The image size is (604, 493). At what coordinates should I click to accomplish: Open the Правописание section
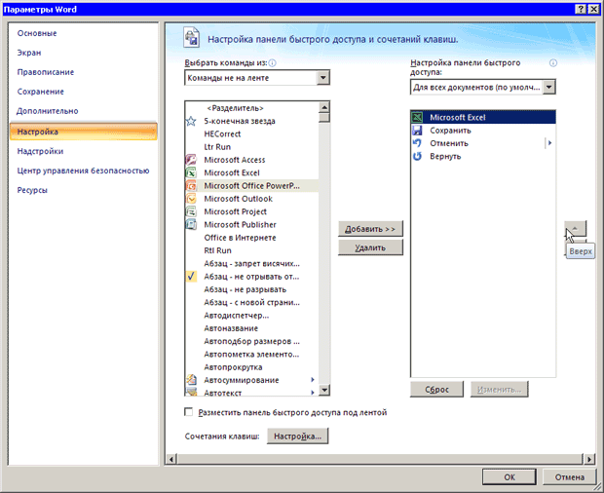point(46,72)
